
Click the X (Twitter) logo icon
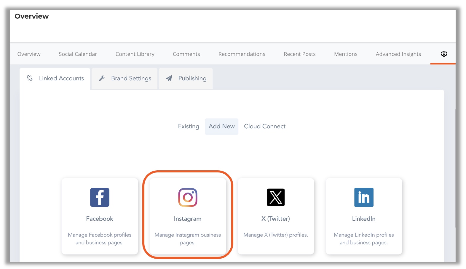(x=276, y=197)
